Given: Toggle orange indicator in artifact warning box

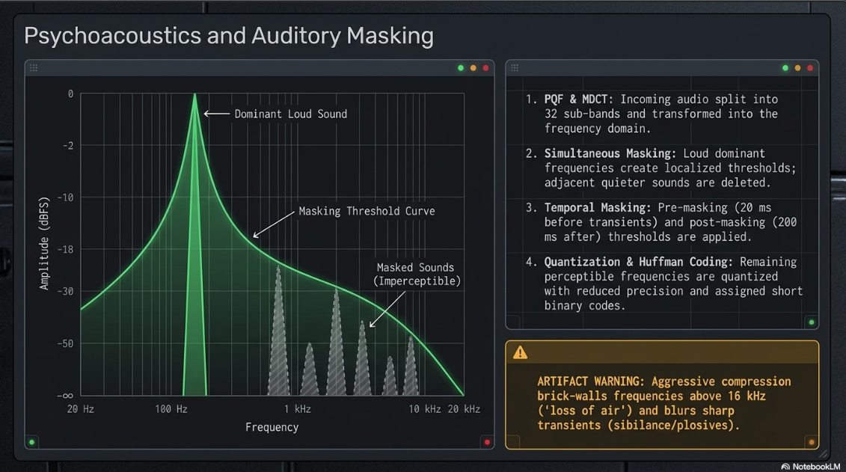Looking at the screenshot, I should pyautogui.click(x=812, y=442).
